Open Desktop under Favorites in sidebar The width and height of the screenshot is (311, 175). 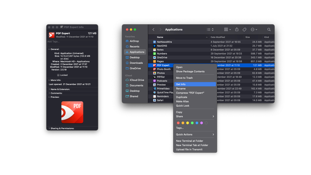(135, 57)
